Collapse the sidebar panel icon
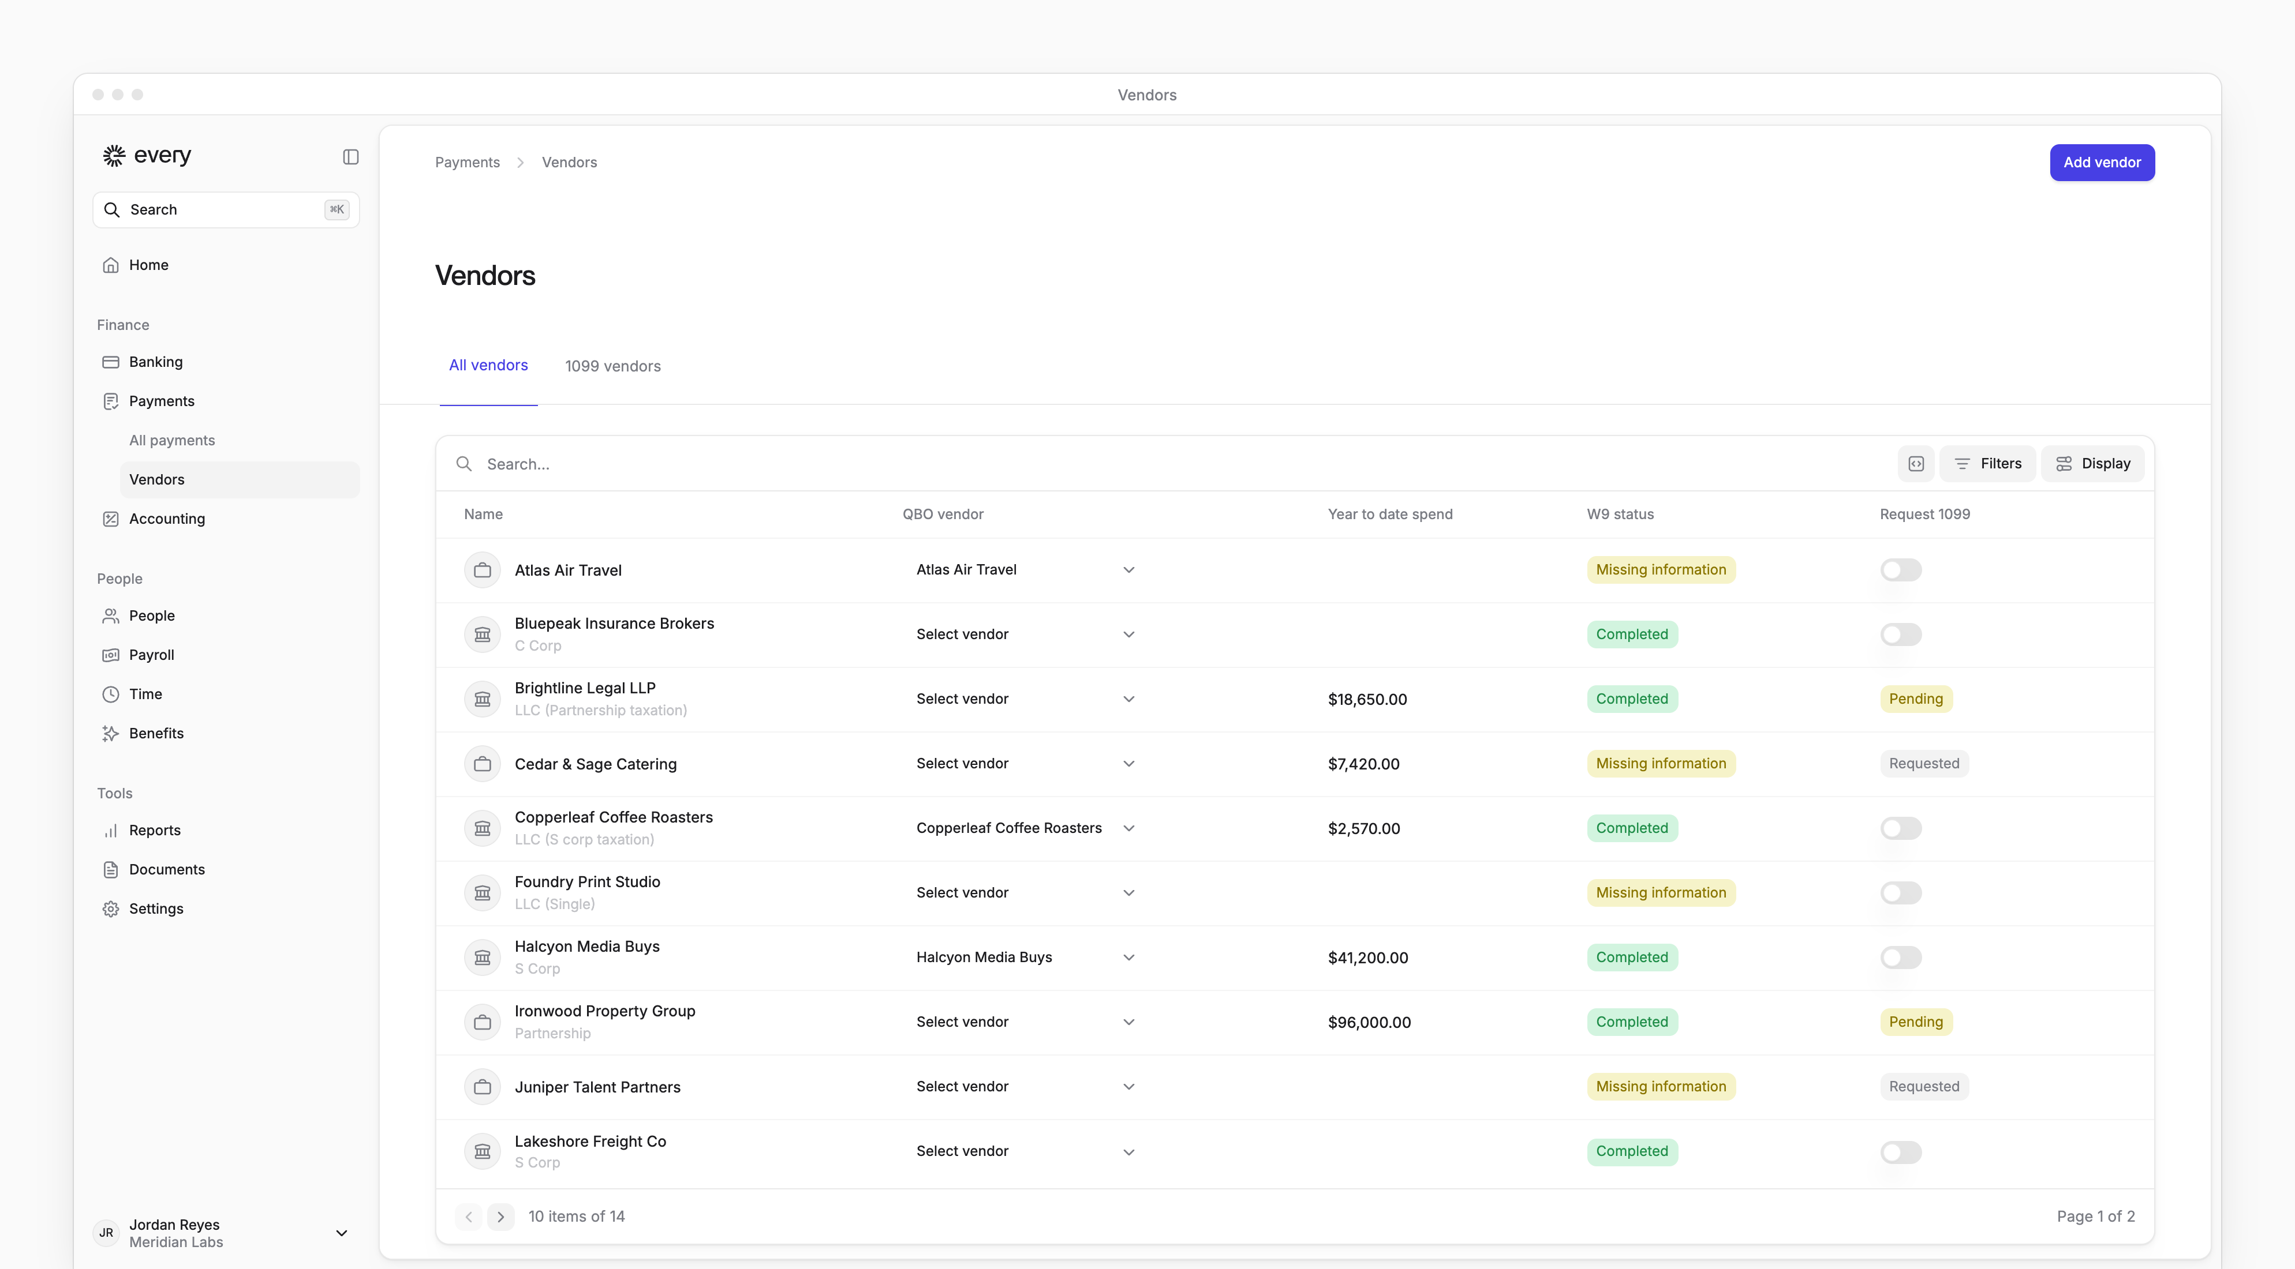The width and height of the screenshot is (2295, 1269). pos(350,157)
